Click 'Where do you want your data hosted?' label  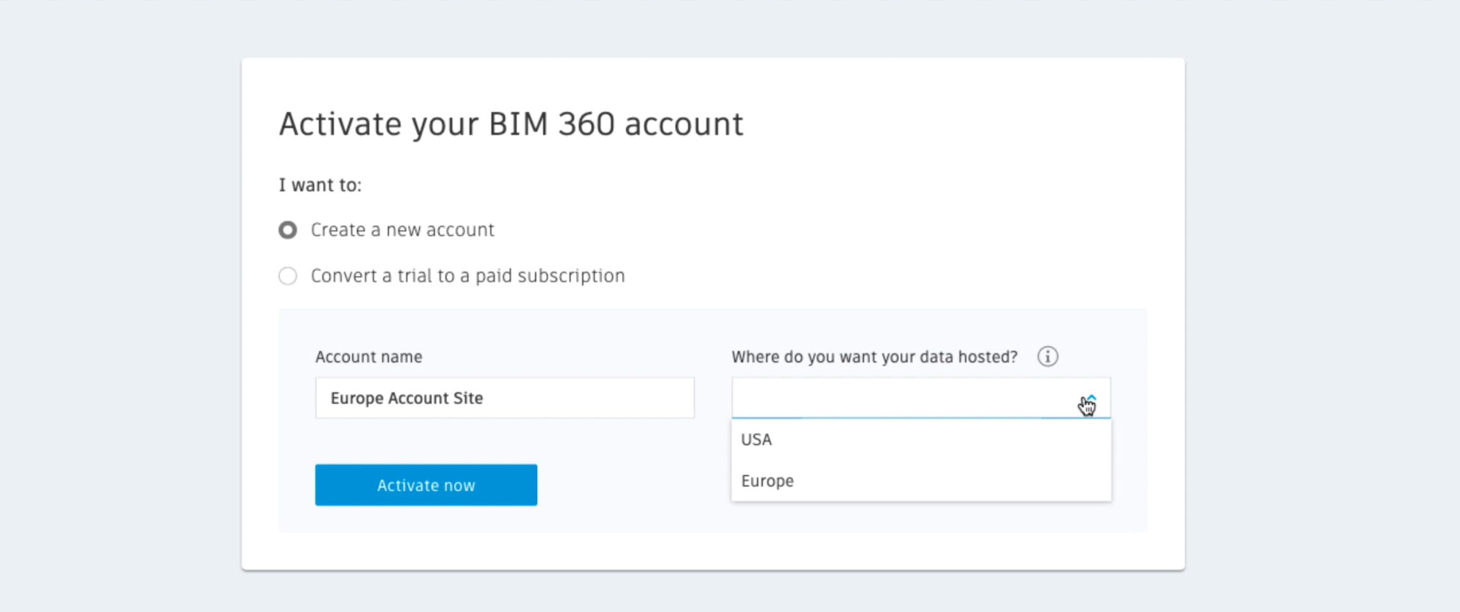(874, 357)
